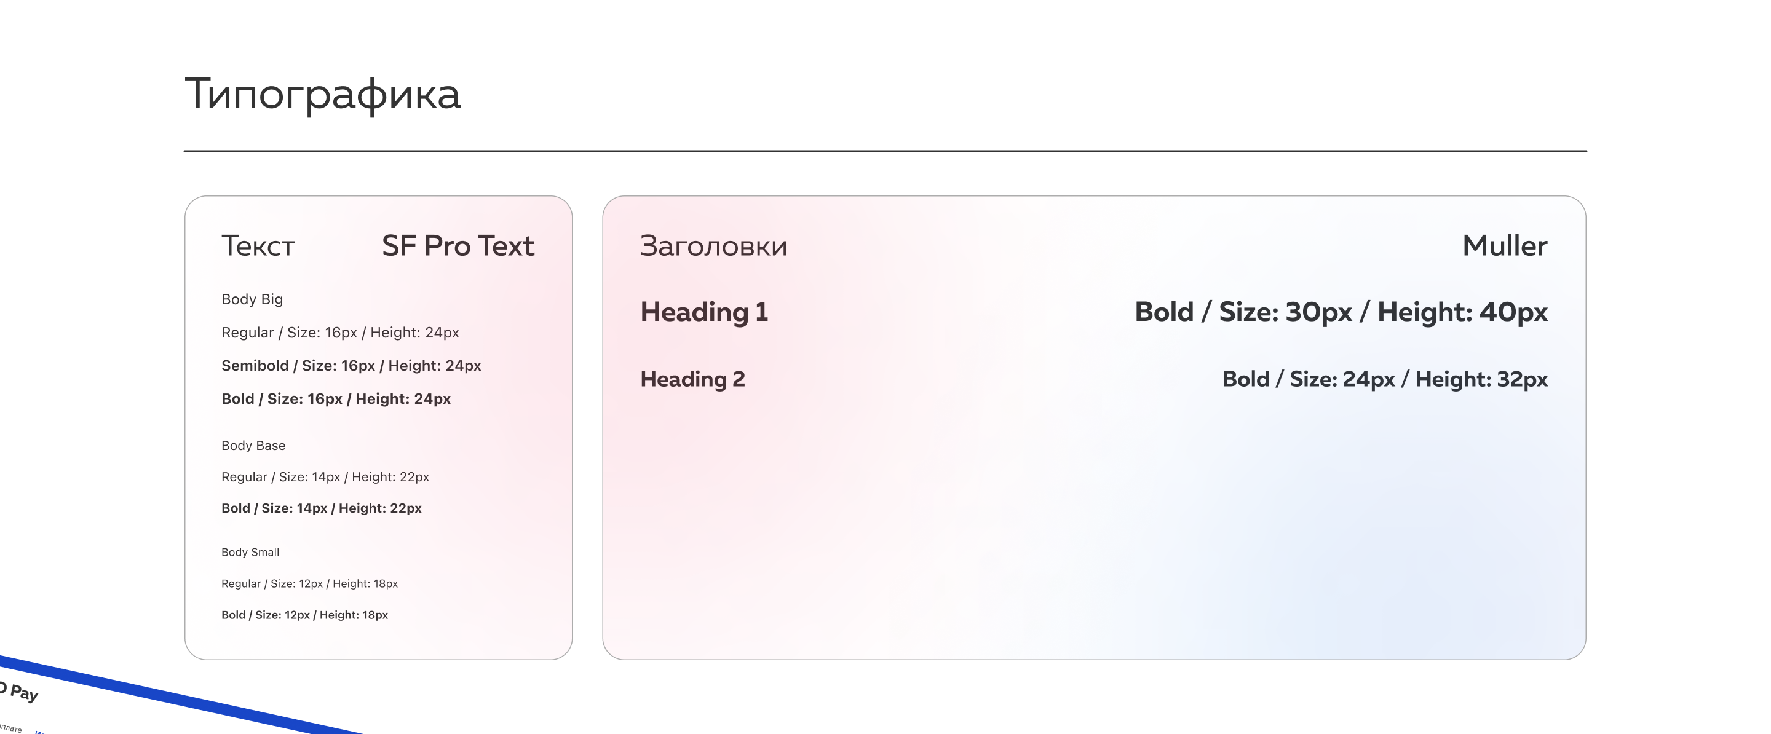This screenshot has width=1771, height=734.
Task: Select the "Текст" card heading
Action: click(258, 246)
